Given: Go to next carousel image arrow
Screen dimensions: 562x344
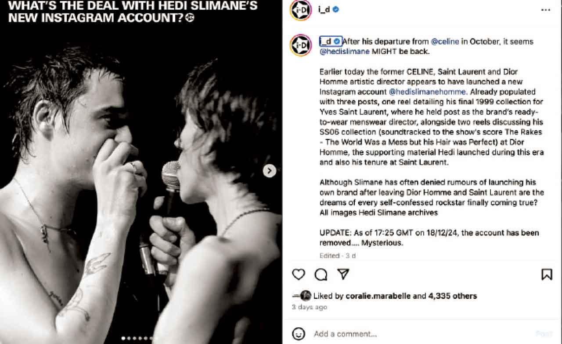Looking at the screenshot, I should pyautogui.click(x=270, y=171).
